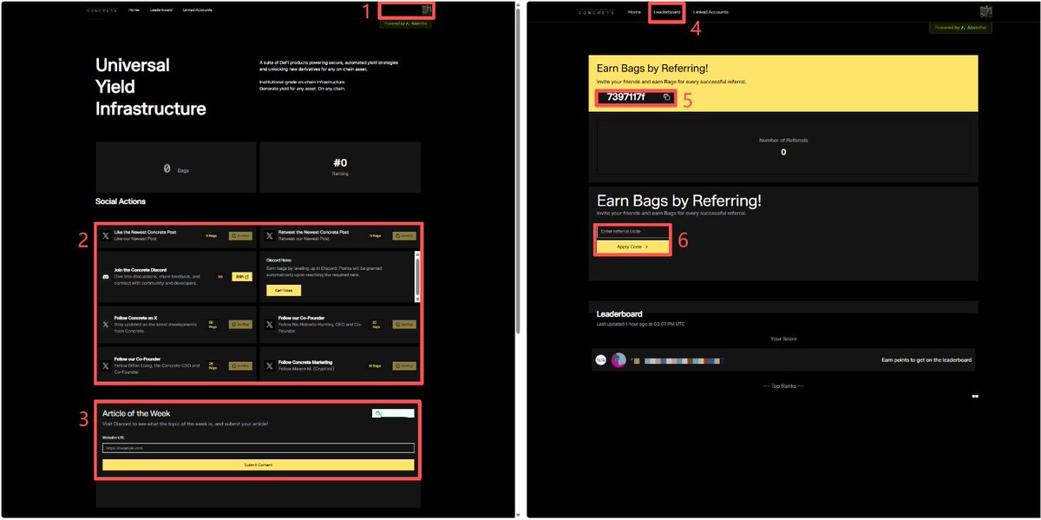Viewport: 1041px width, 520px height.
Task: Focus the Website URL field
Action: click(259, 448)
